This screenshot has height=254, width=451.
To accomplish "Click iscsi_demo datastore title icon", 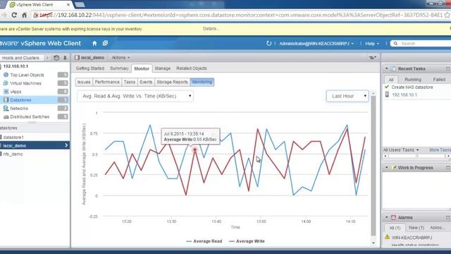I will point(77,58).
